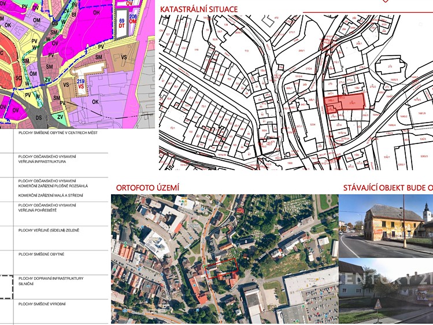The image size is (433, 325).
Task: Click parcel number 1900 on cadastral map
Action: (x=290, y=163)
